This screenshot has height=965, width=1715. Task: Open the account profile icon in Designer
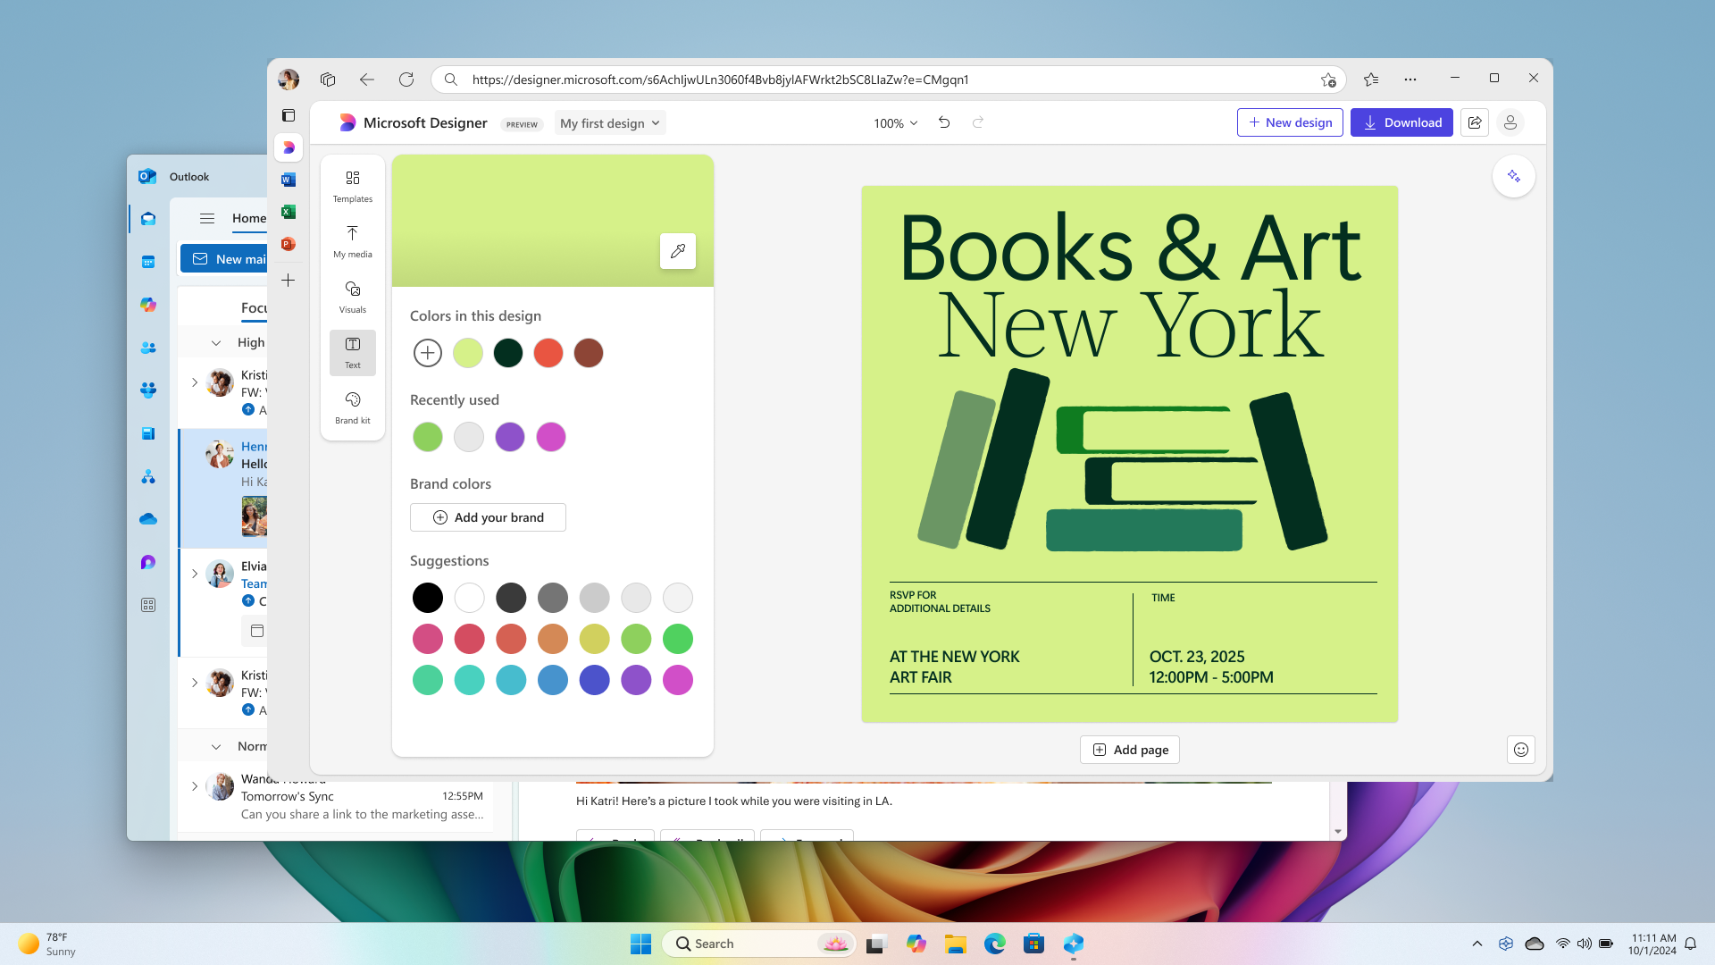point(1510,122)
